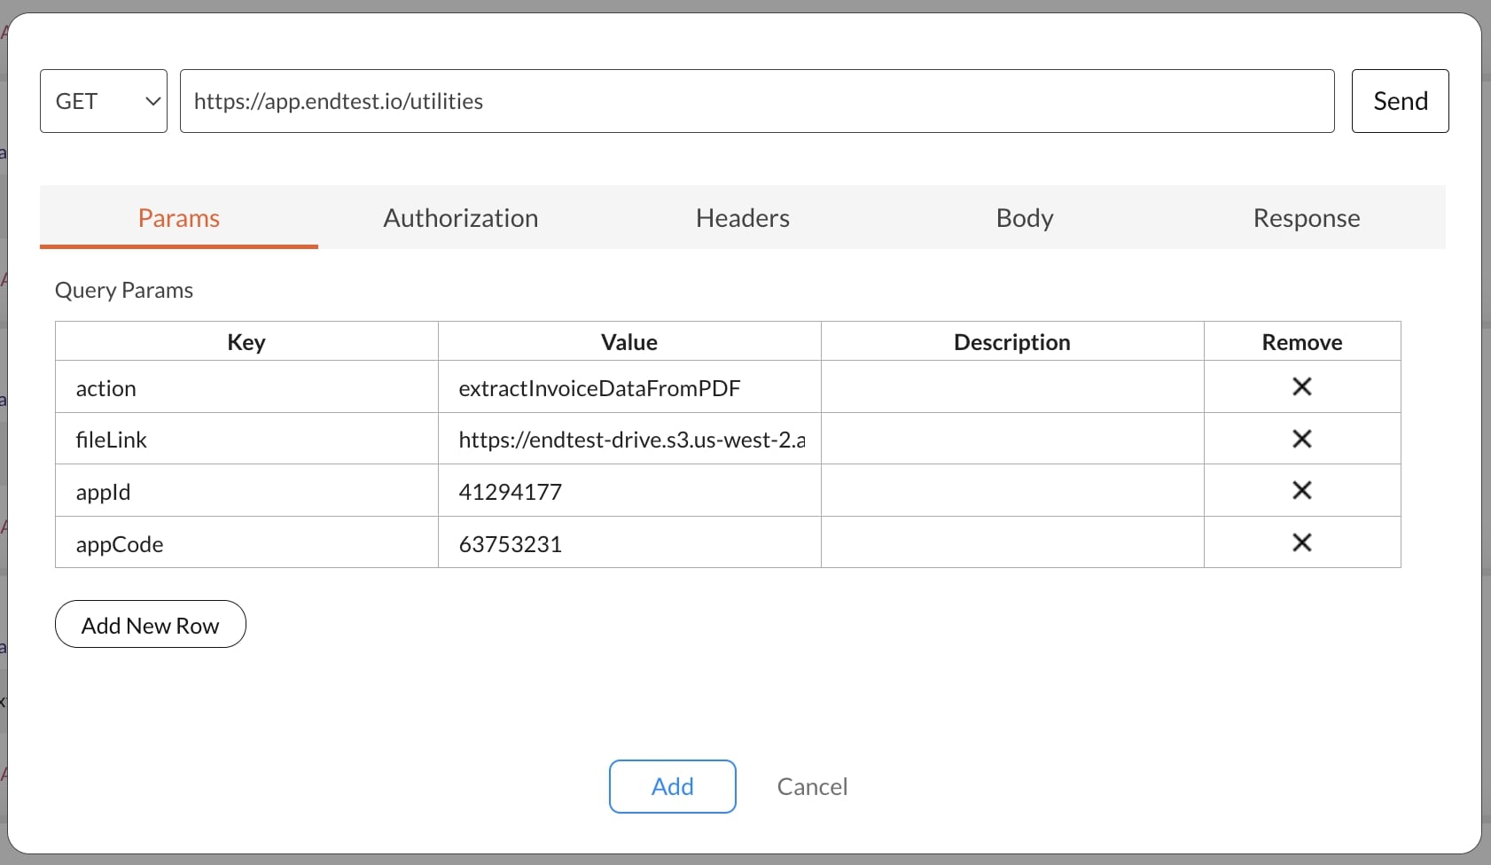Screen dimensions: 1491x865
Task: Switch to the Authorization tab
Action: [x=460, y=218]
